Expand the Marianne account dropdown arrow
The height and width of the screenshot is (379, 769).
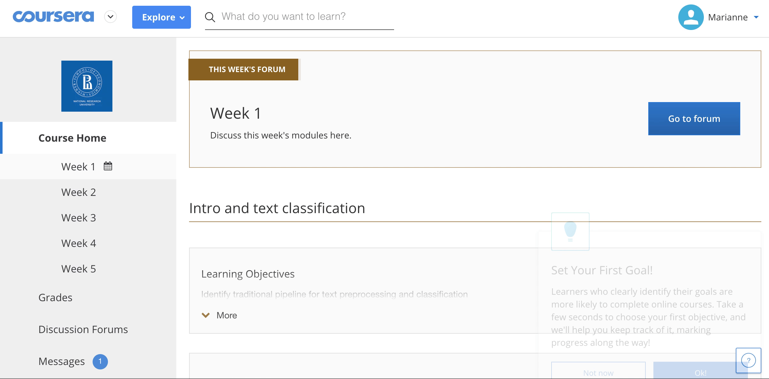point(756,17)
